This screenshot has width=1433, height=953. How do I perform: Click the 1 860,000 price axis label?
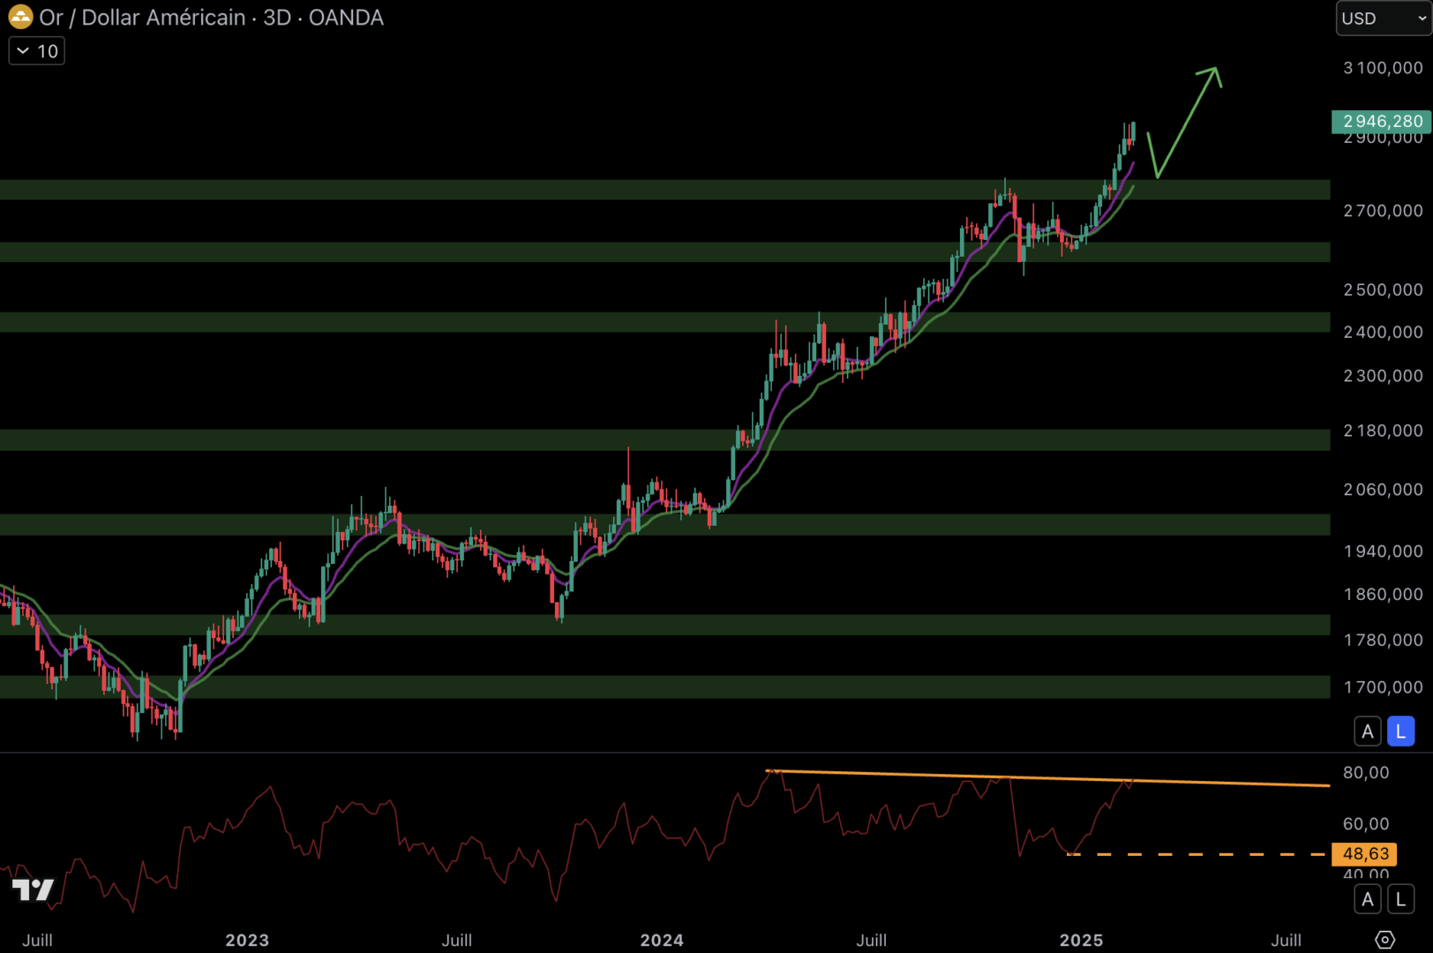(x=1383, y=595)
